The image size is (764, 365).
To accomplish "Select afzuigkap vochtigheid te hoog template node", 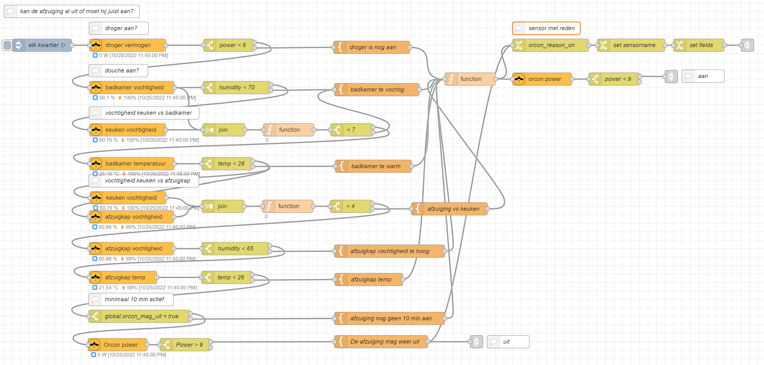I will click(390, 251).
